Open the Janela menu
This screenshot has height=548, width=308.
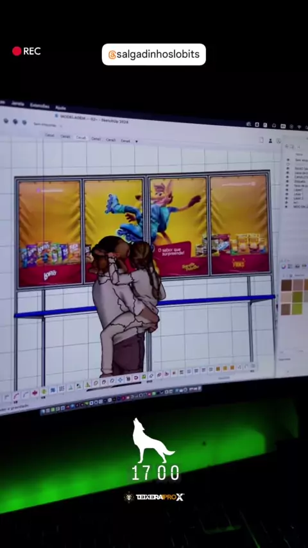[17, 103]
